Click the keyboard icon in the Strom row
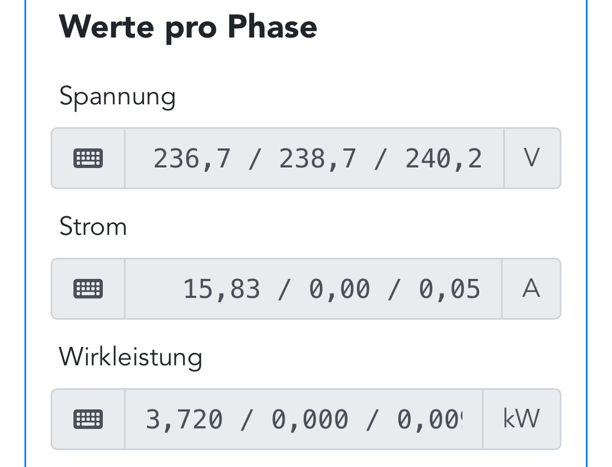612x467 pixels. pos(88,289)
